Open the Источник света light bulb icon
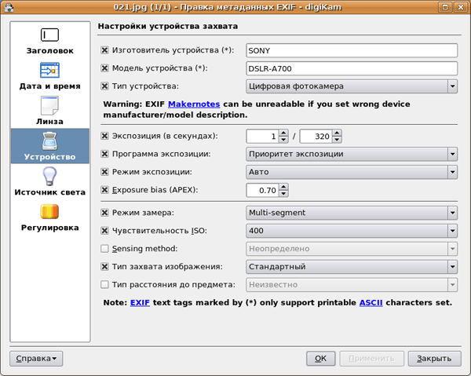 (49, 177)
